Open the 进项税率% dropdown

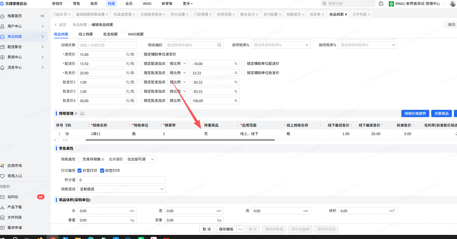point(281,45)
